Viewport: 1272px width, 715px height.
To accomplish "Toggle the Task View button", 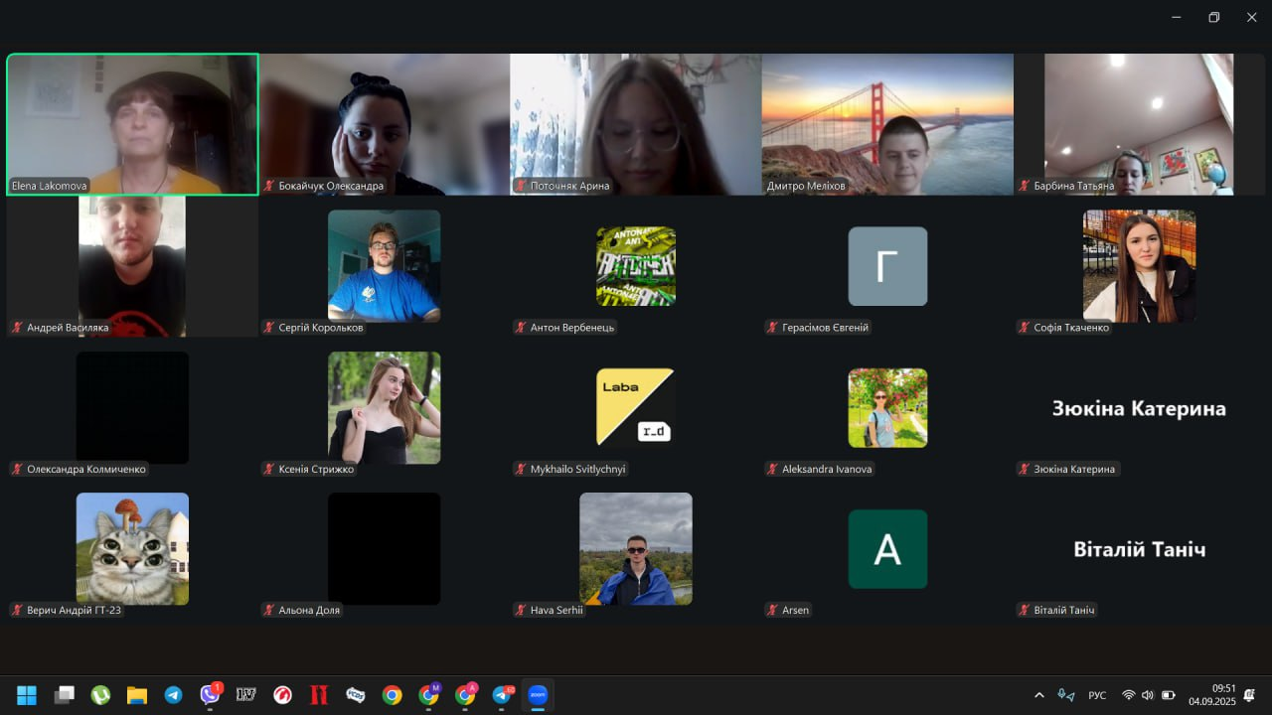I will pyautogui.click(x=65, y=695).
